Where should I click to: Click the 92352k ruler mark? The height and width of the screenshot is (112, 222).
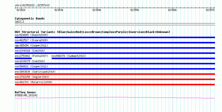click(x=21, y=10)
